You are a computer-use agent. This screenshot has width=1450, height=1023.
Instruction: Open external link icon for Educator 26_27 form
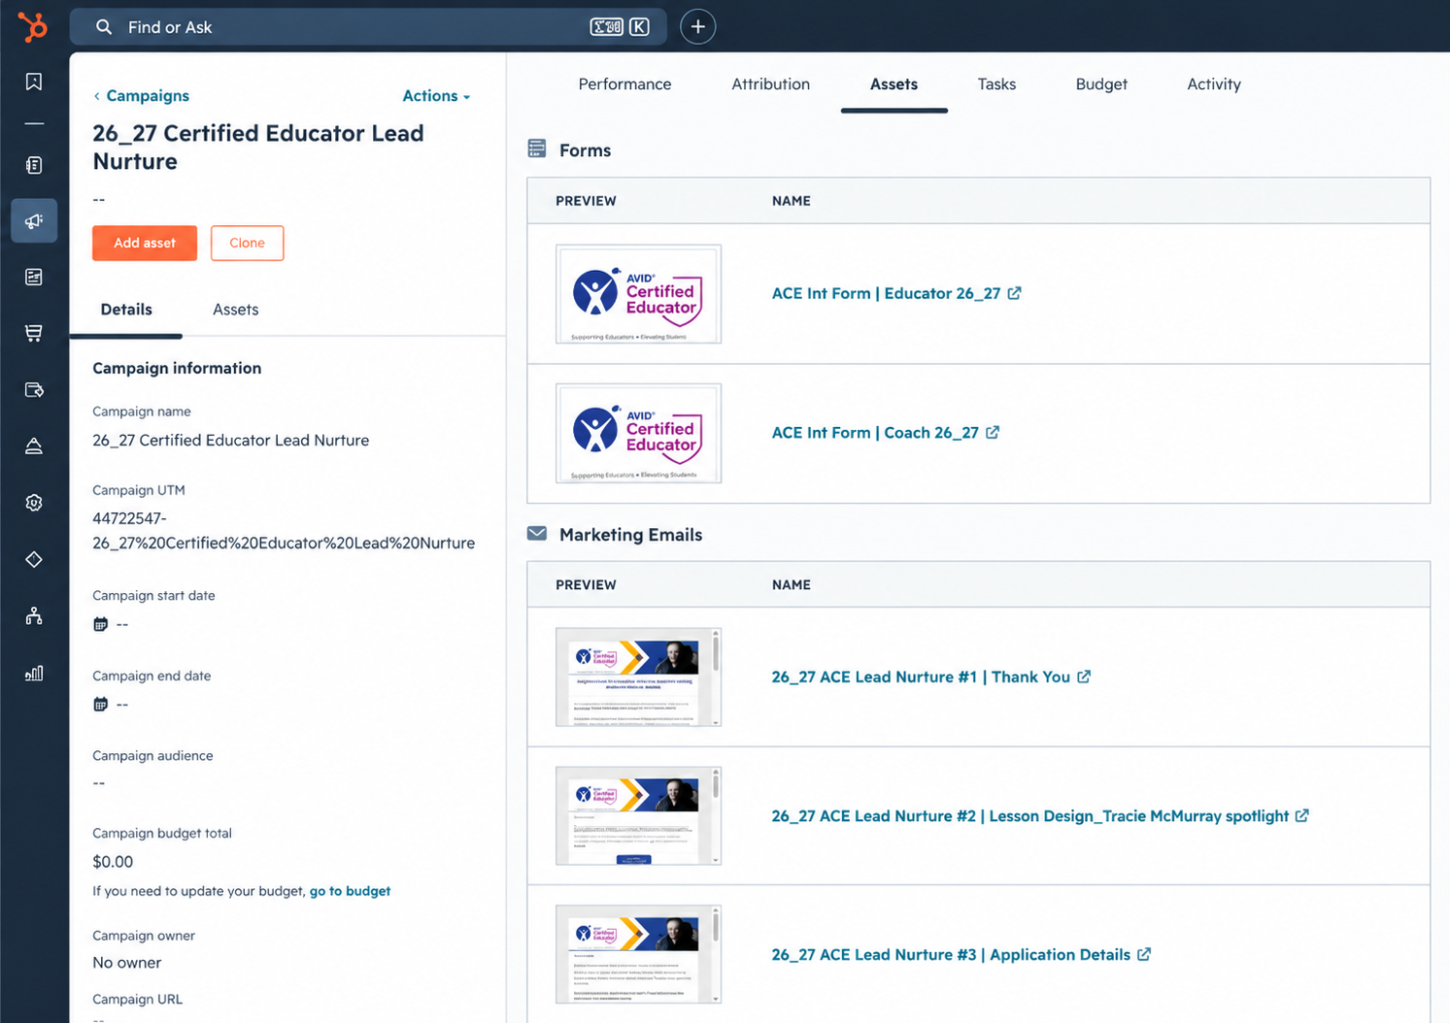(x=1014, y=293)
